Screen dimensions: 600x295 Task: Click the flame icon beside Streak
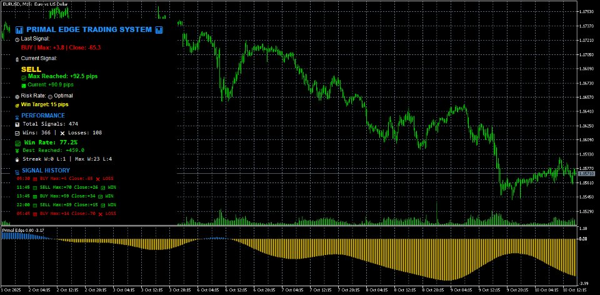pos(17,159)
